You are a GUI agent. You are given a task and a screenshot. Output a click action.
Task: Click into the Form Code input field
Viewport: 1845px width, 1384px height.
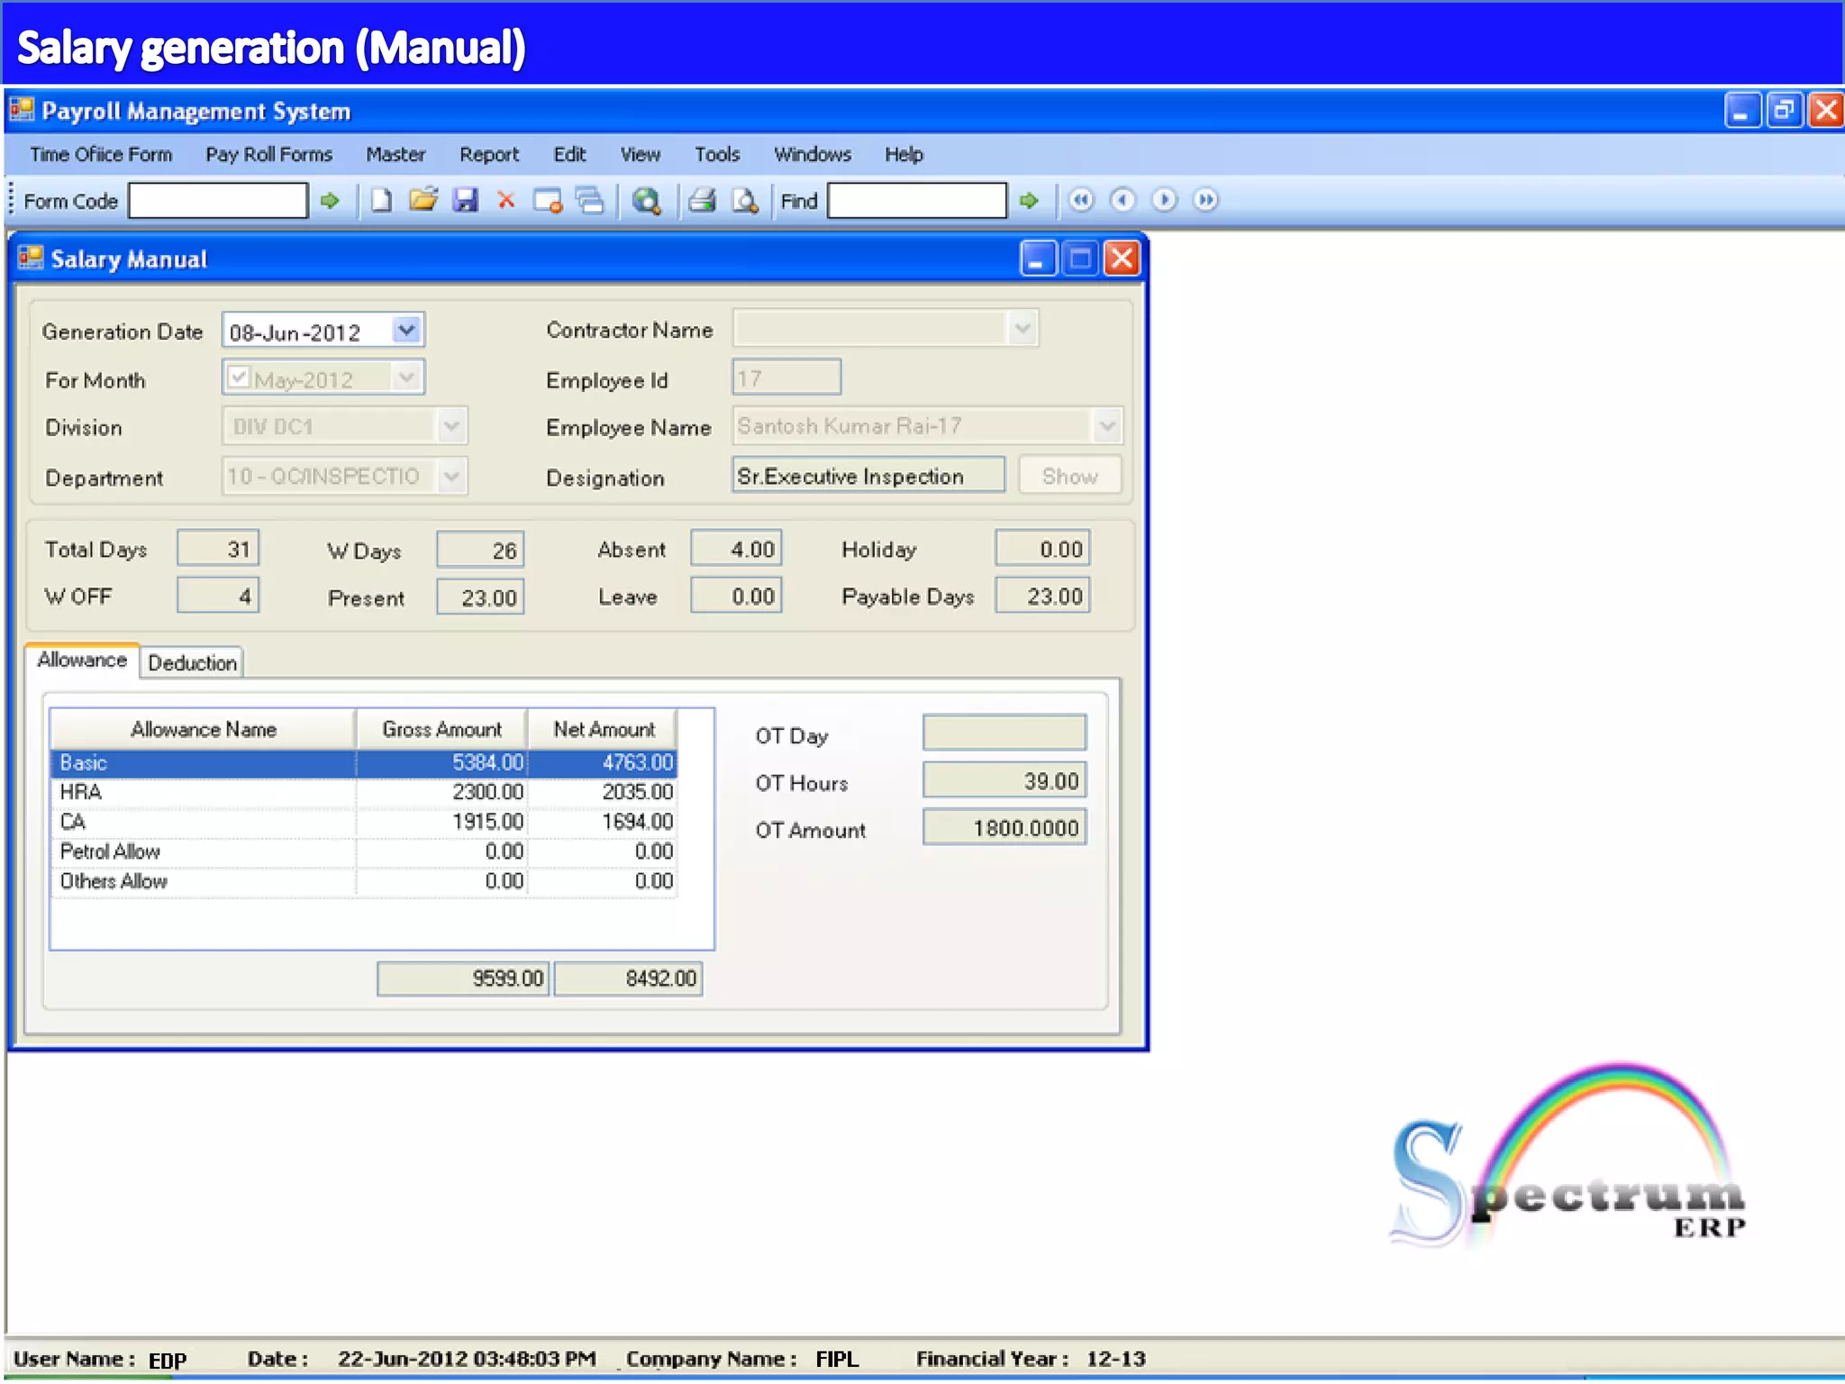click(x=218, y=200)
